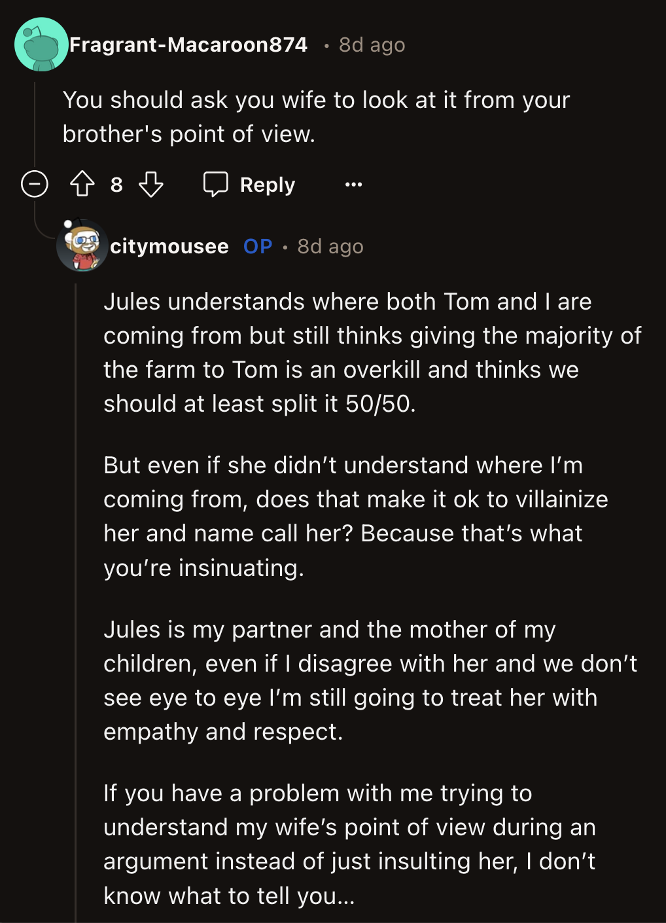The width and height of the screenshot is (666, 923).
Task: Toggle the upvote on the parent comment
Action: click(x=81, y=184)
